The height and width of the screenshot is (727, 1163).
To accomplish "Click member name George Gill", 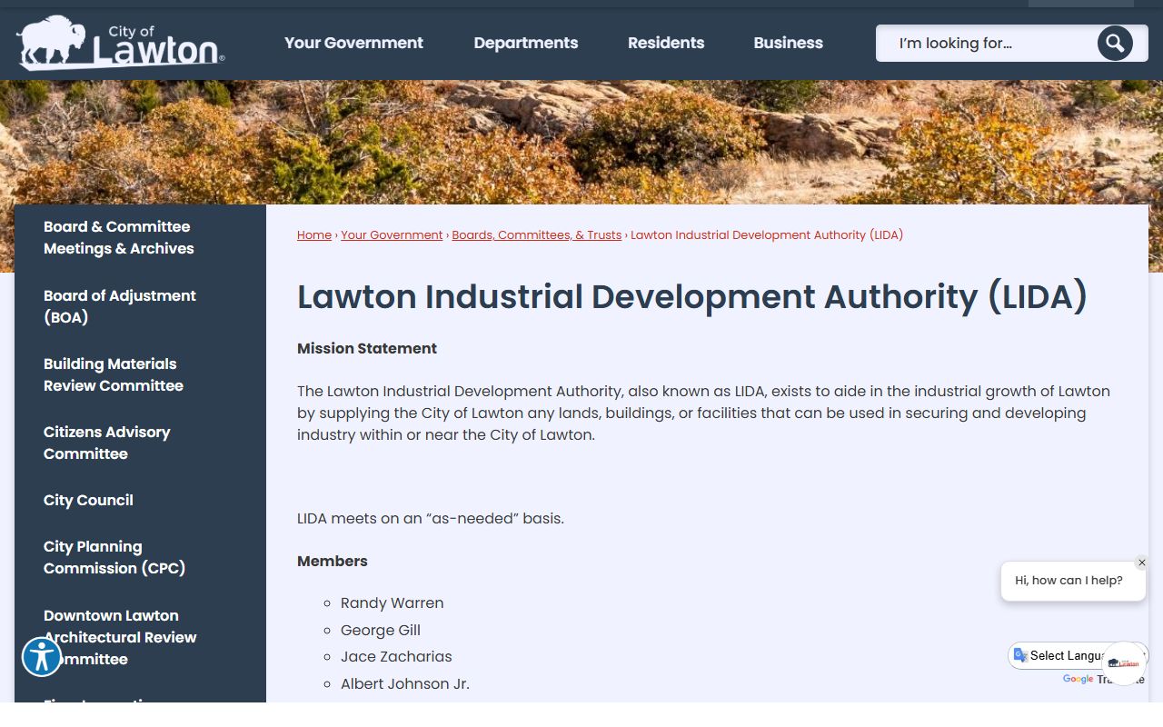I will pyautogui.click(x=381, y=630).
